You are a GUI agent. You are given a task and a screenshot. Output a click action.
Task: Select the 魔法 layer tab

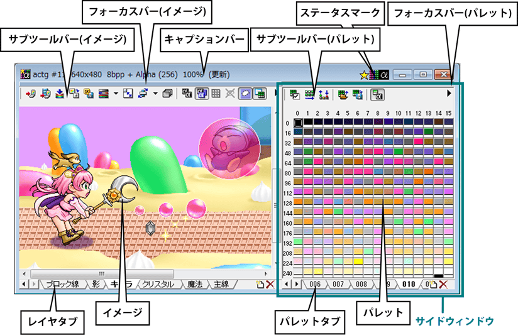pos(195,284)
